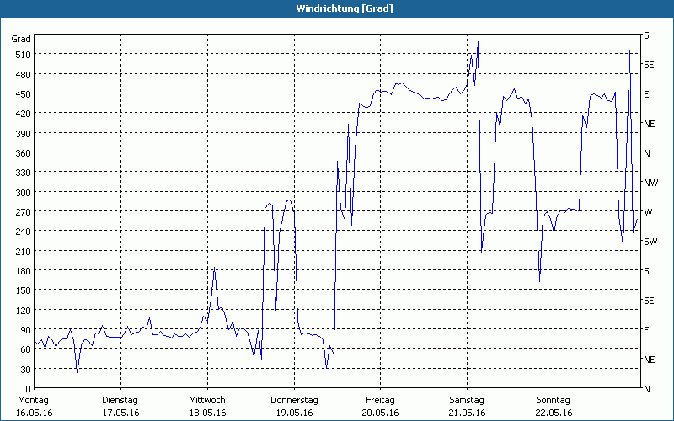This screenshot has width=674, height=421.
Task: Select the Montag day label
Action: click(33, 400)
